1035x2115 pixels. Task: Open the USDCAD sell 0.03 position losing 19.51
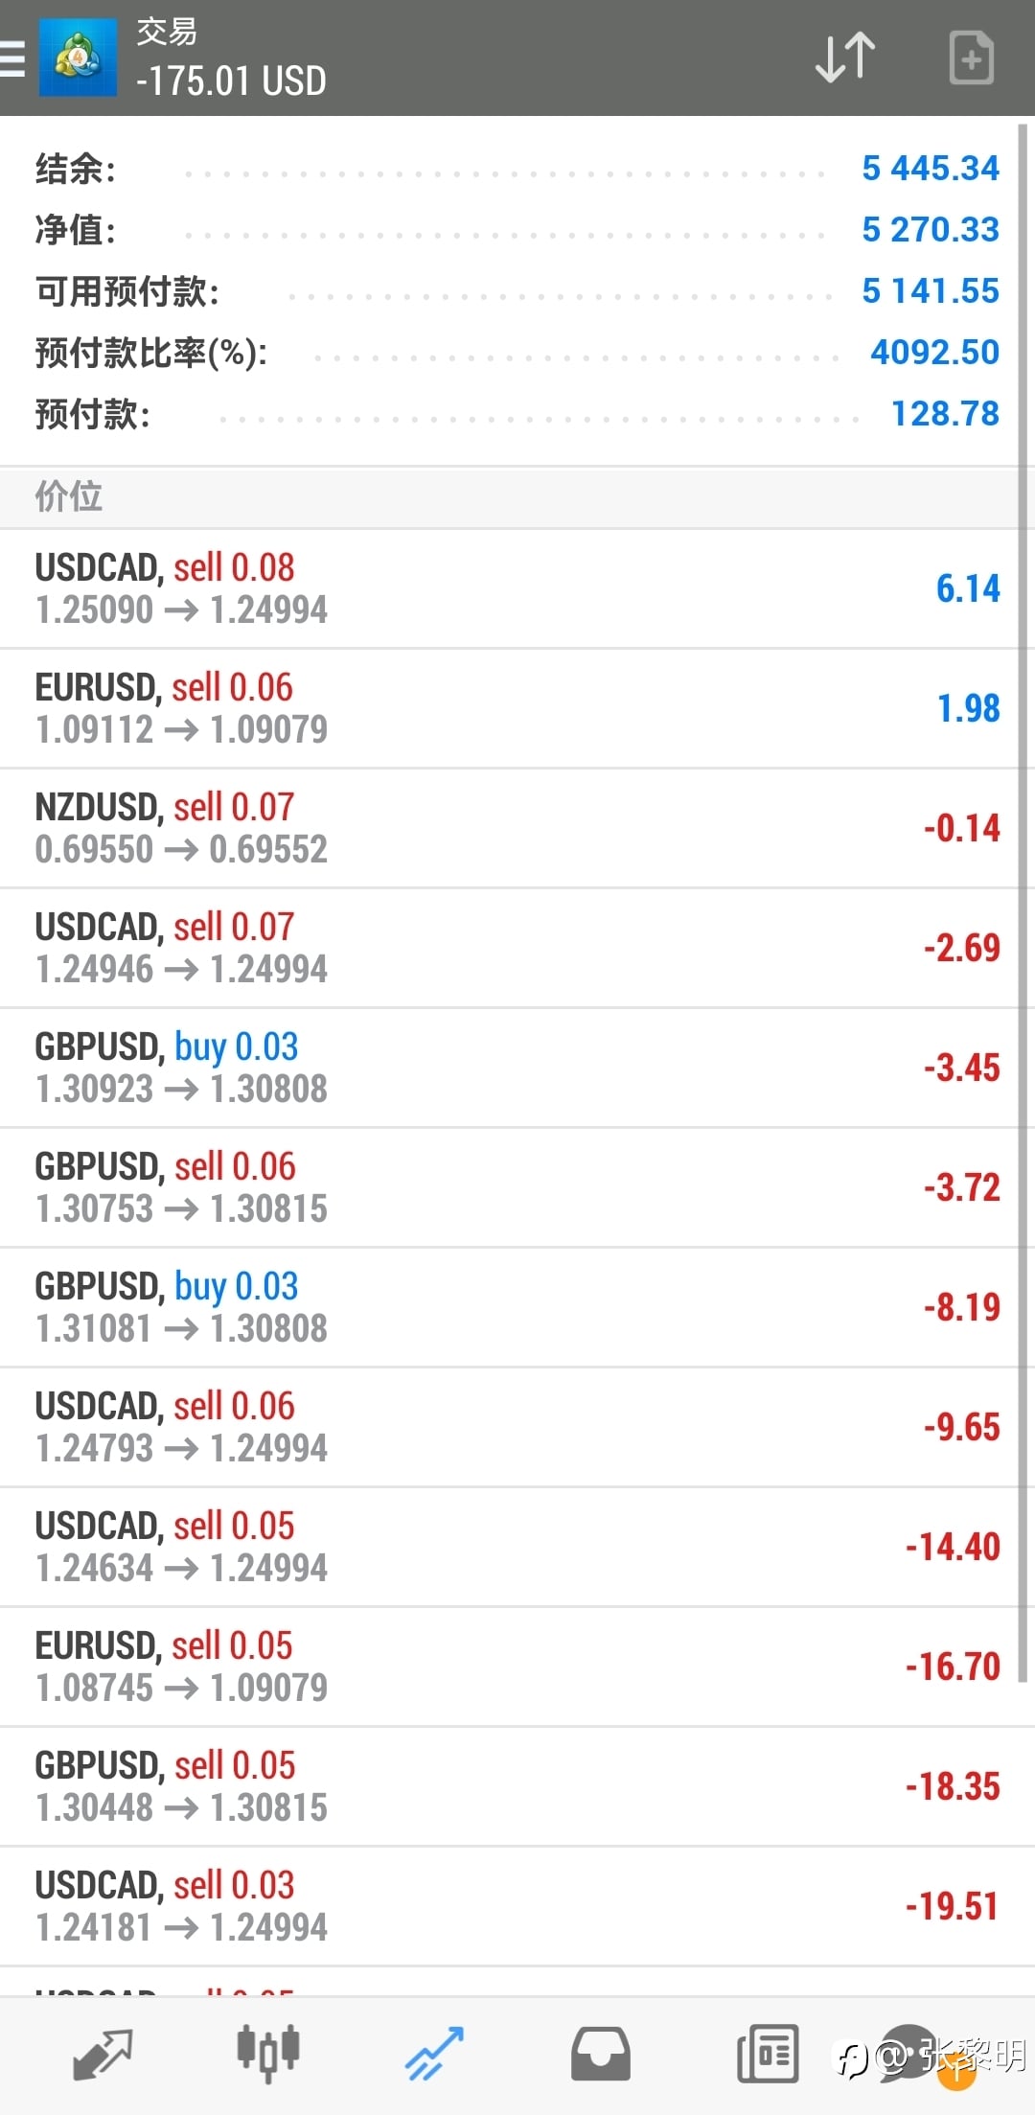click(x=517, y=1906)
